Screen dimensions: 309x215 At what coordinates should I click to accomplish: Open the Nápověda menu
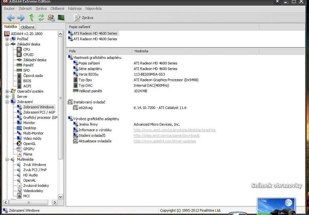coord(93,9)
